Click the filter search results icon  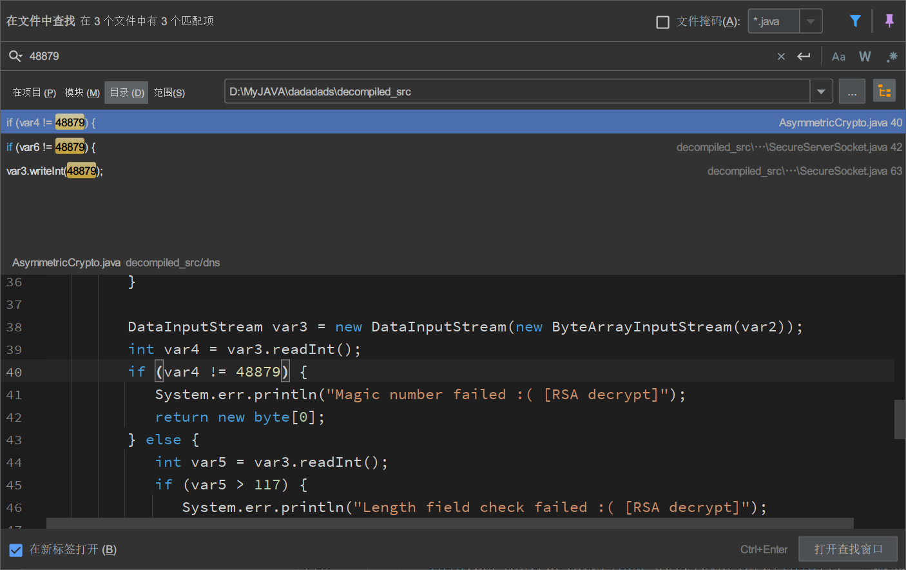[x=855, y=21]
